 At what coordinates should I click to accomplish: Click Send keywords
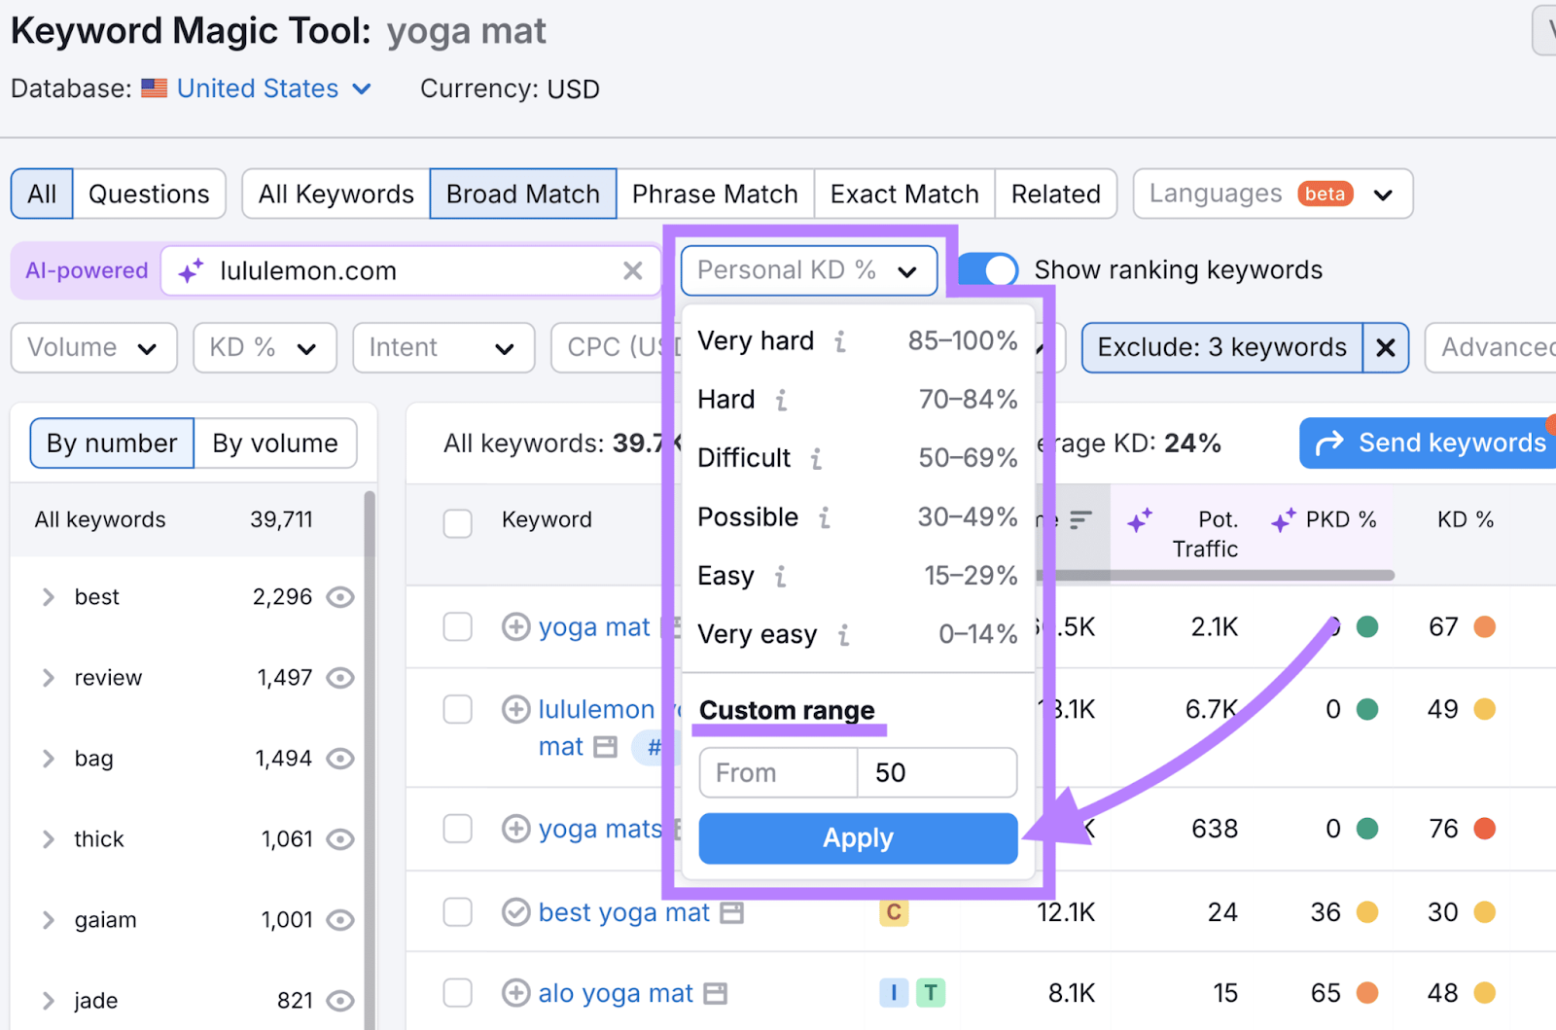(1427, 443)
